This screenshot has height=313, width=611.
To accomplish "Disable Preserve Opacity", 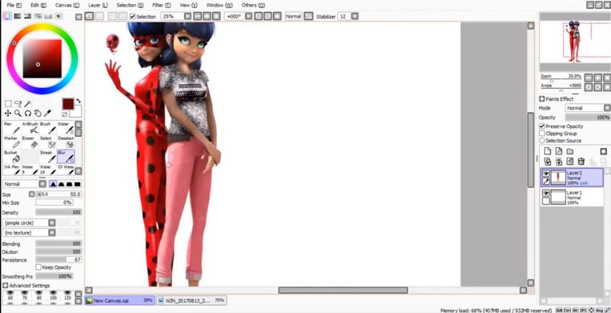I will pyautogui.click(x=542, y=126).
